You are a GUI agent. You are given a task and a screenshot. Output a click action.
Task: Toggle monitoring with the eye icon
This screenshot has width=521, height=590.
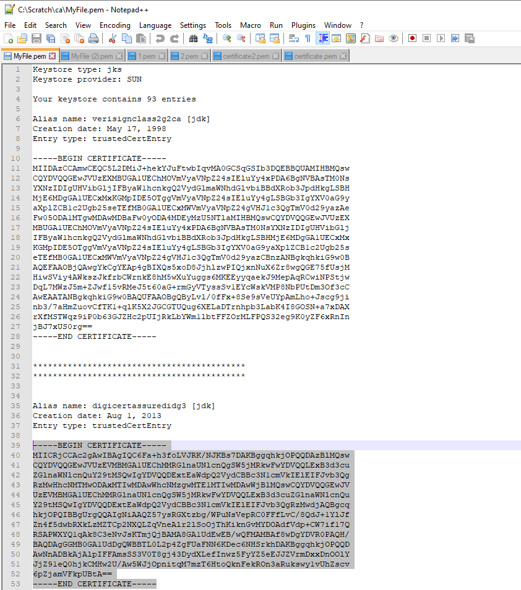coord(394,38)
